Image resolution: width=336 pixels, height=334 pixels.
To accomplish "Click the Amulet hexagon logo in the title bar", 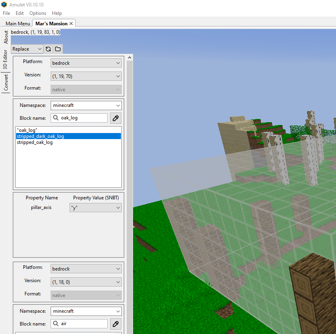I will (x=4, y=4).
